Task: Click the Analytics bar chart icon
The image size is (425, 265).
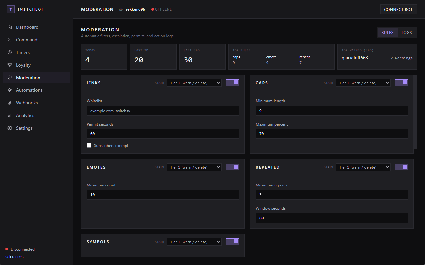Action: click(10, 115)
